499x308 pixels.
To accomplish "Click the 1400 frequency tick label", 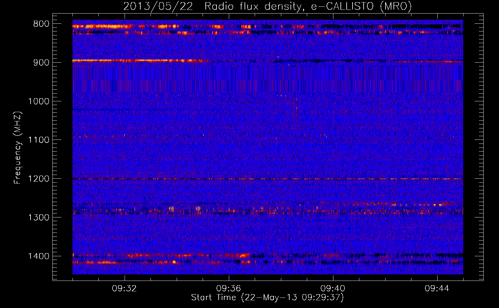I will [39, 256].
